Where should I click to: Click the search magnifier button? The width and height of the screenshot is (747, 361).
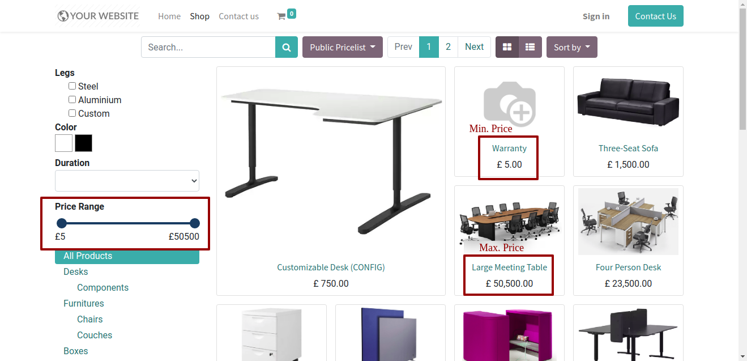tap(287, 47)
